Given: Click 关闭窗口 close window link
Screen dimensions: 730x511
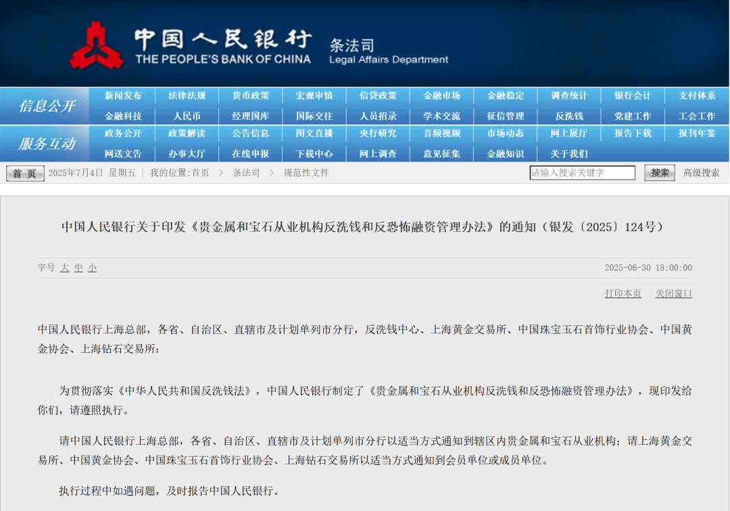Looking at the screenshot, I should [674, 293].
